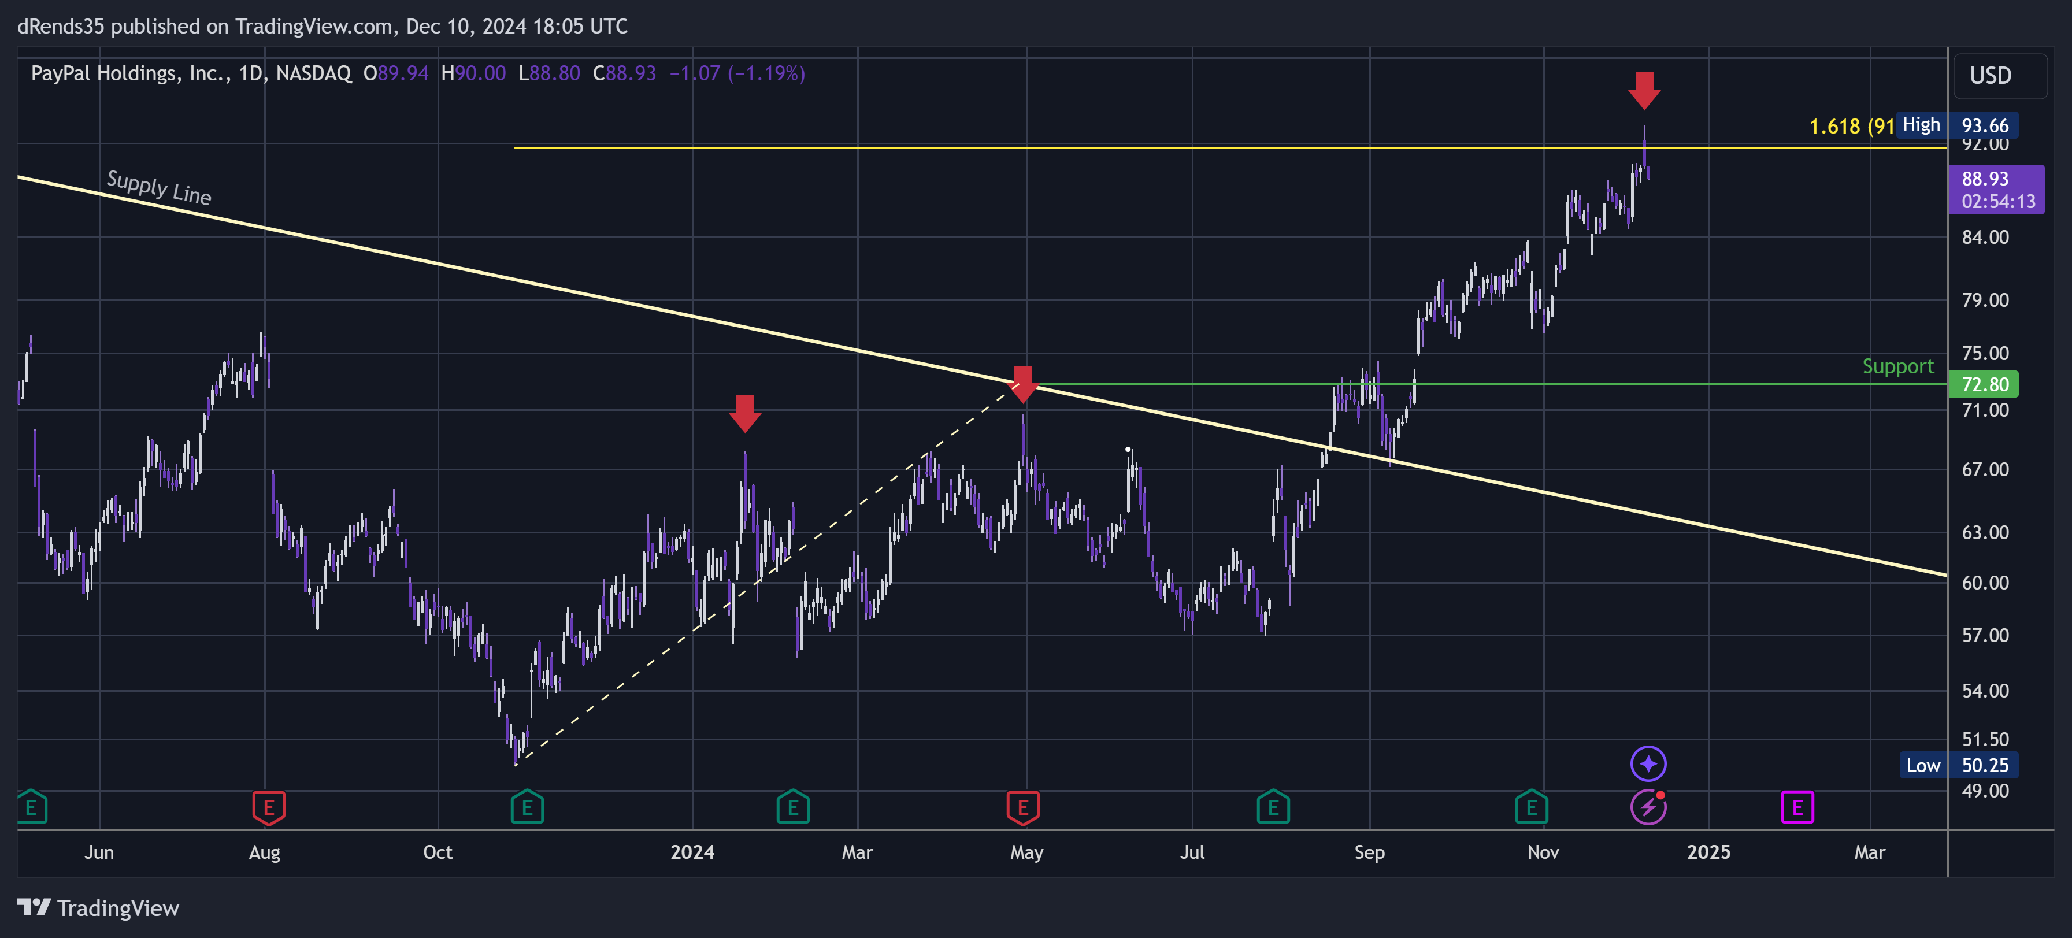Select the green 'Support' text label

coord(1897,366)
